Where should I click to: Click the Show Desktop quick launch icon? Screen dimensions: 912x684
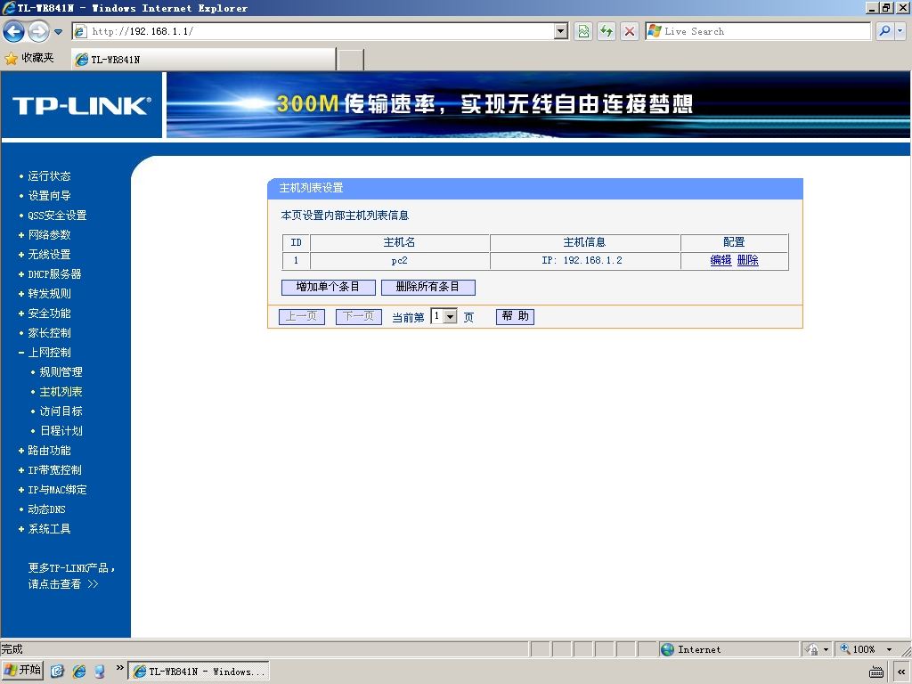[57, 672]
